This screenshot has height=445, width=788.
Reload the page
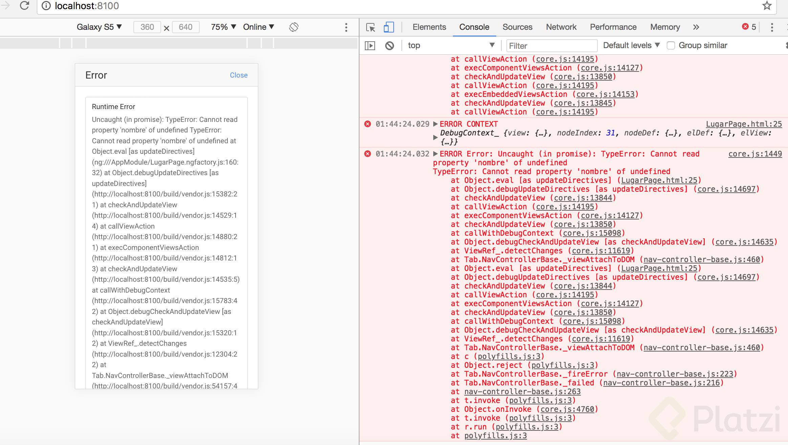pos(24,6)
